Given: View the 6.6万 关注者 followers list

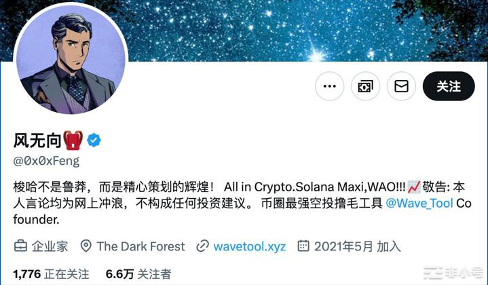Looking at the screenshot, I should tap(138, 274).
